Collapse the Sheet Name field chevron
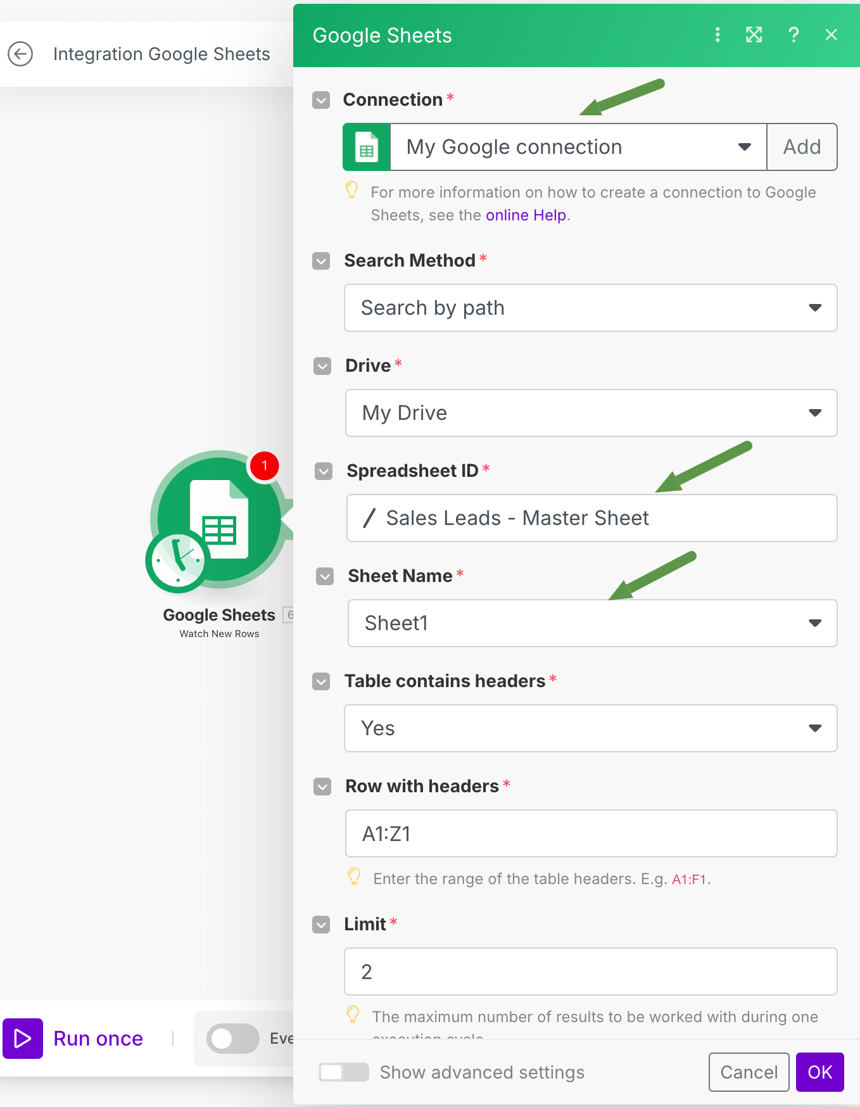 (x=326, y=576)
